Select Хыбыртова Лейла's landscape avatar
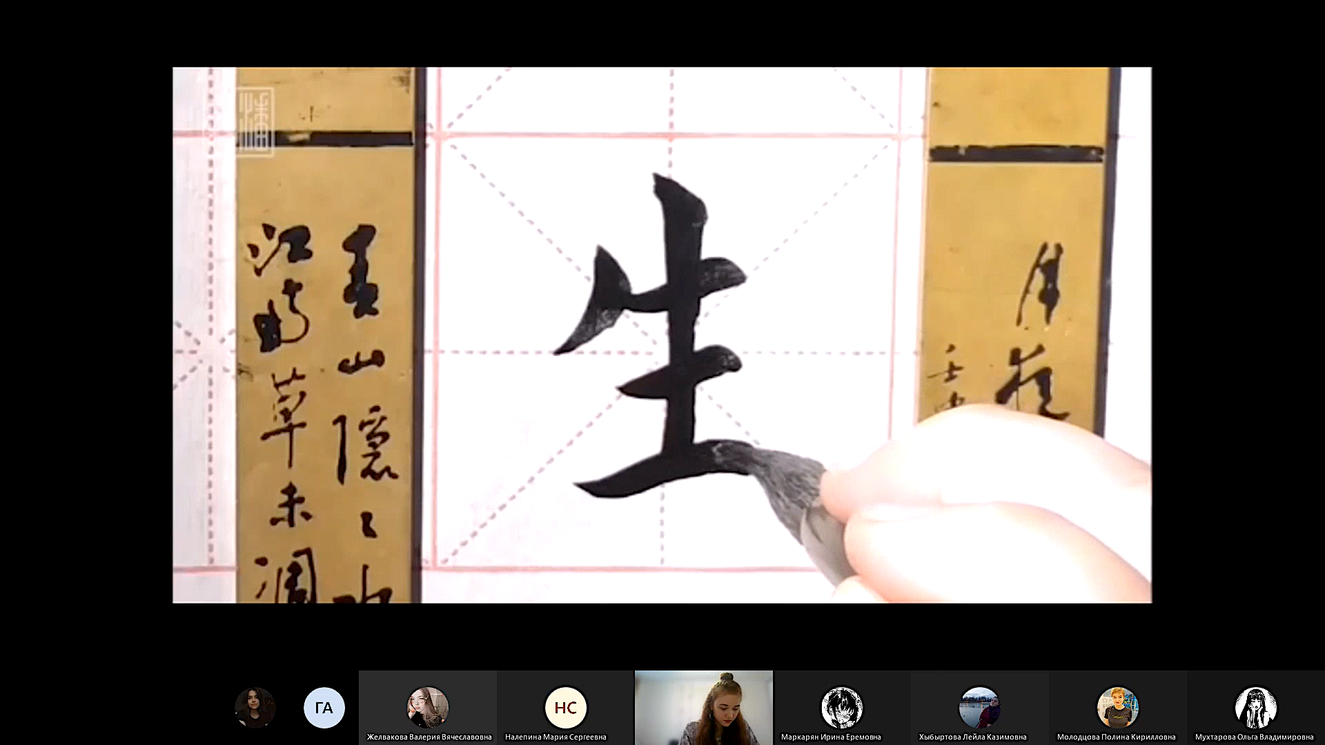 click(979, 707)
